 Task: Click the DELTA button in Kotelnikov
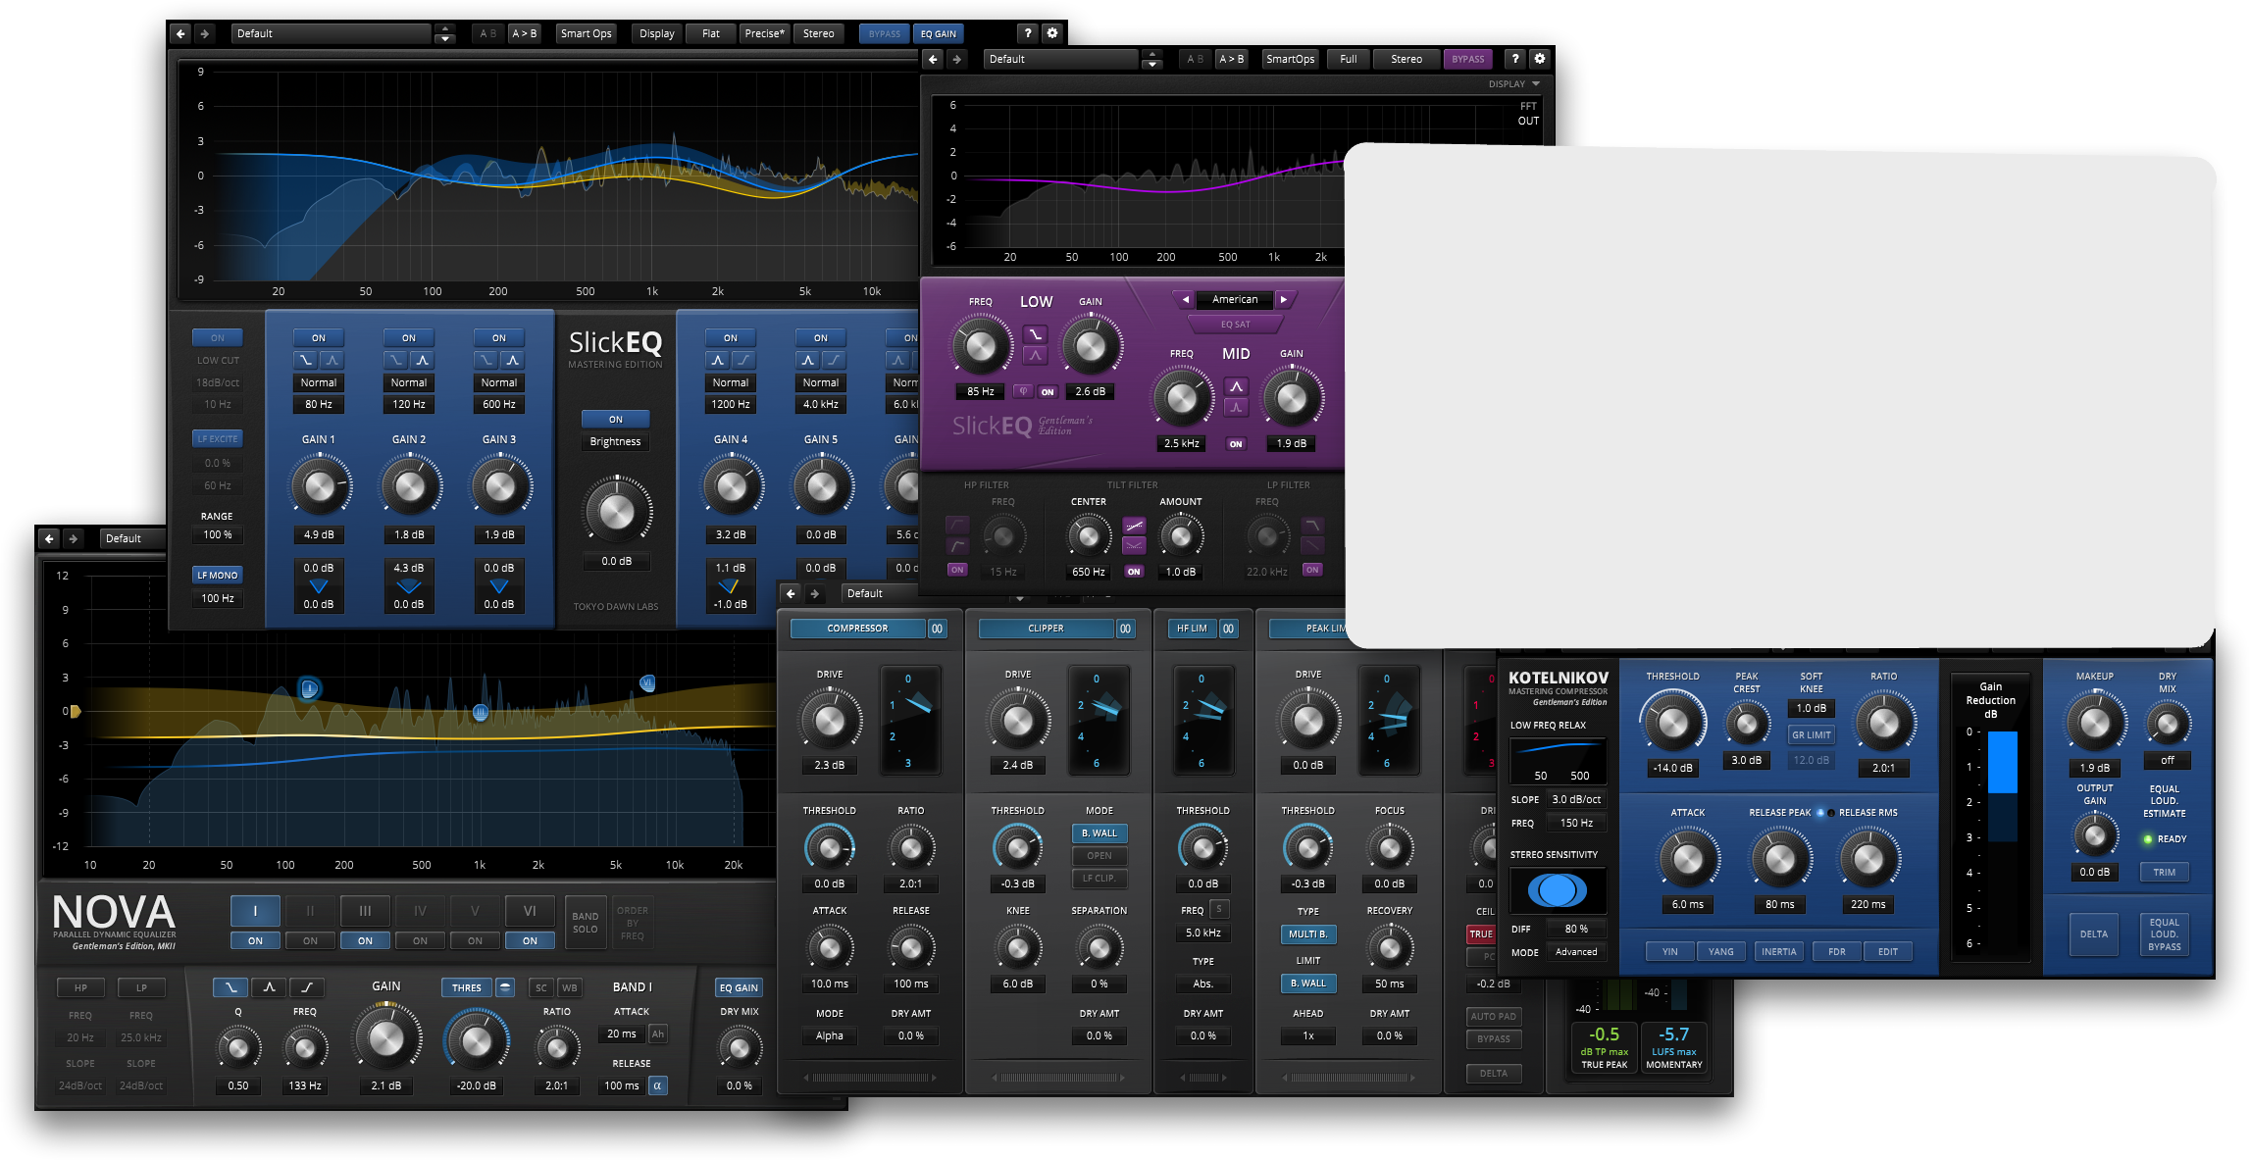pyautogui.click(x=2094, y=934)
